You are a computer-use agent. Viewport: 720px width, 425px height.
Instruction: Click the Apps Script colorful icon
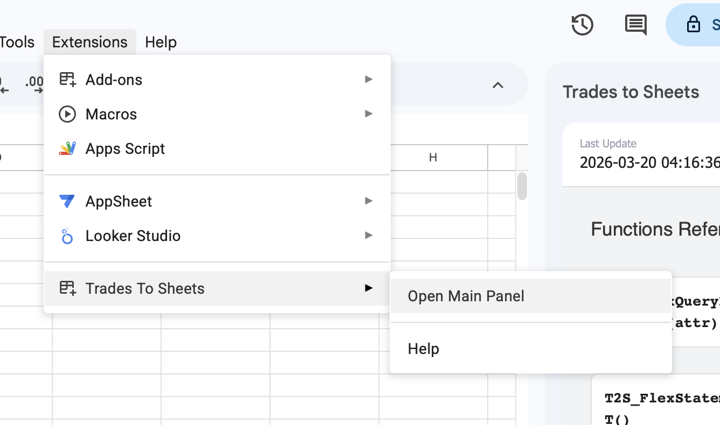pyautogui.click(x=67, y=148)
